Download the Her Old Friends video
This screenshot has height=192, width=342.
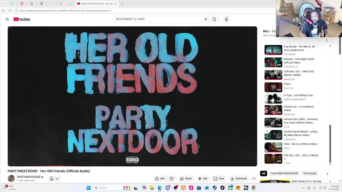(239, 179)
